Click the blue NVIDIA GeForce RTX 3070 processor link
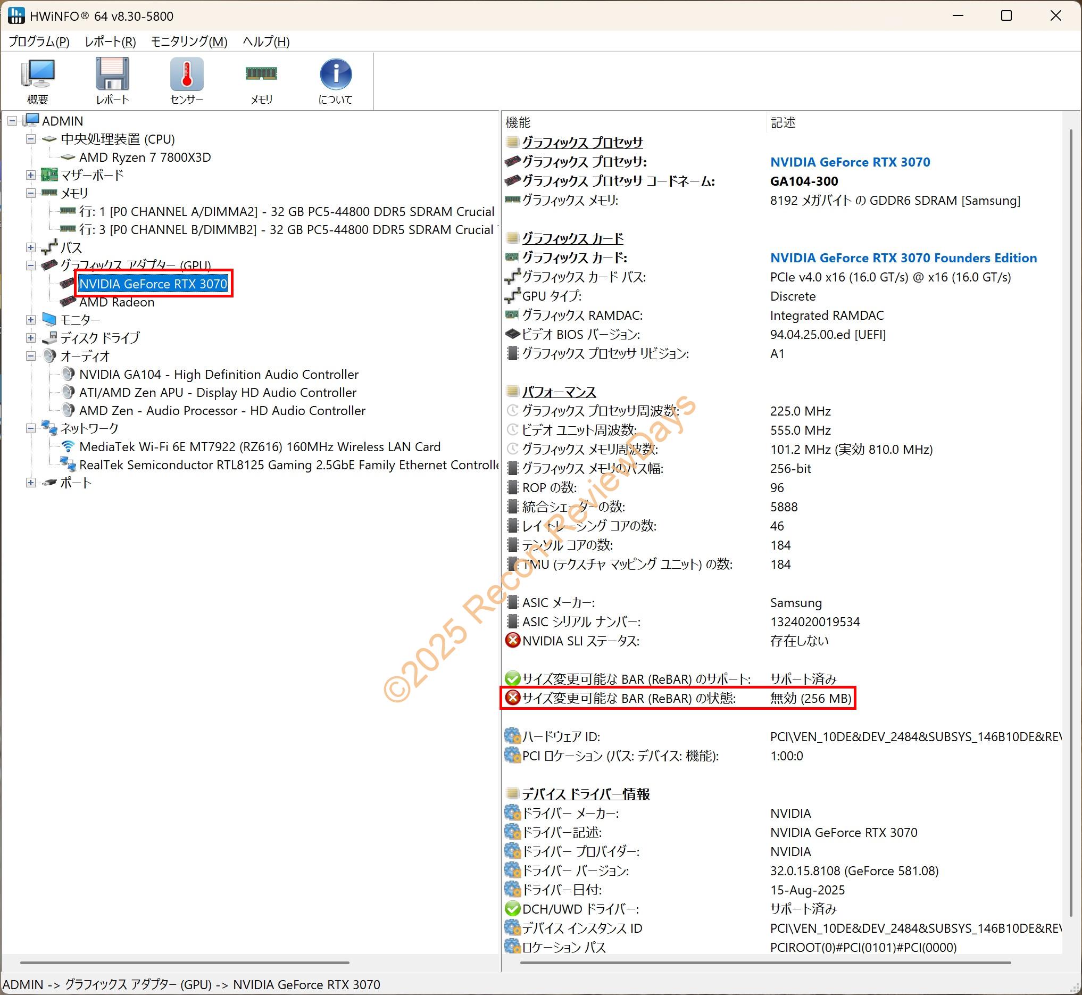Screen dimensions: 1082x995 point(850,162)
